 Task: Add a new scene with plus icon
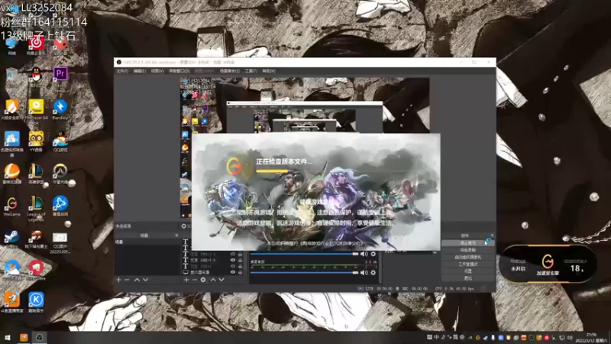click(118, 280)
